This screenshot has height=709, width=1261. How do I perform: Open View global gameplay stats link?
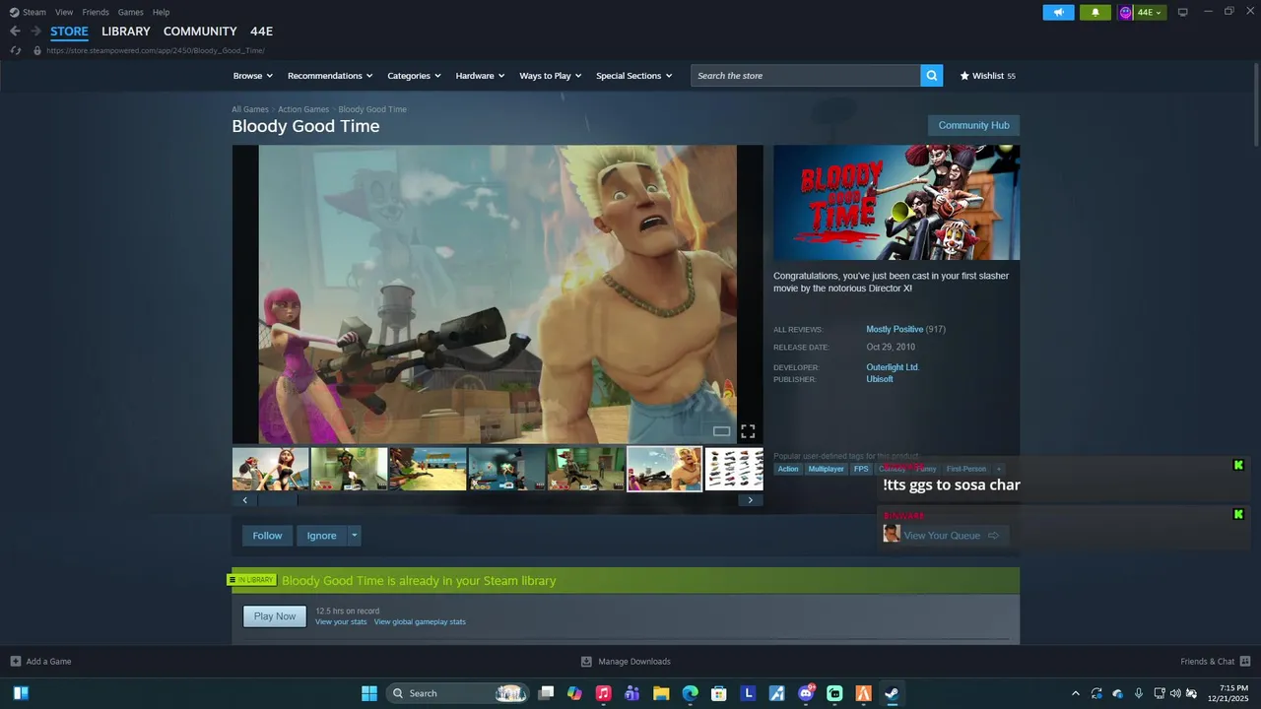click(x=420, y=622)
